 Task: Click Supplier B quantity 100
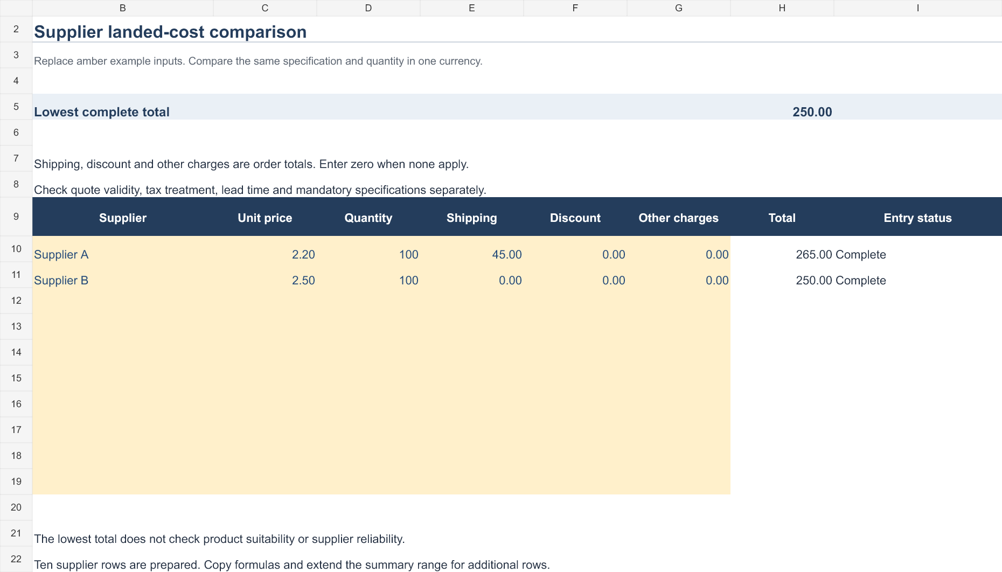pos(368,275)
